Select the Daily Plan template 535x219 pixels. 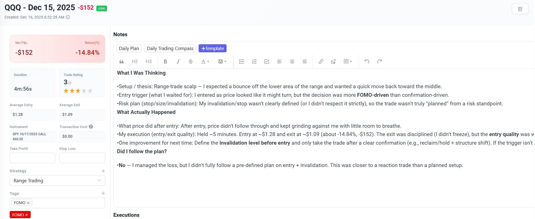click(x=129, y=48)
